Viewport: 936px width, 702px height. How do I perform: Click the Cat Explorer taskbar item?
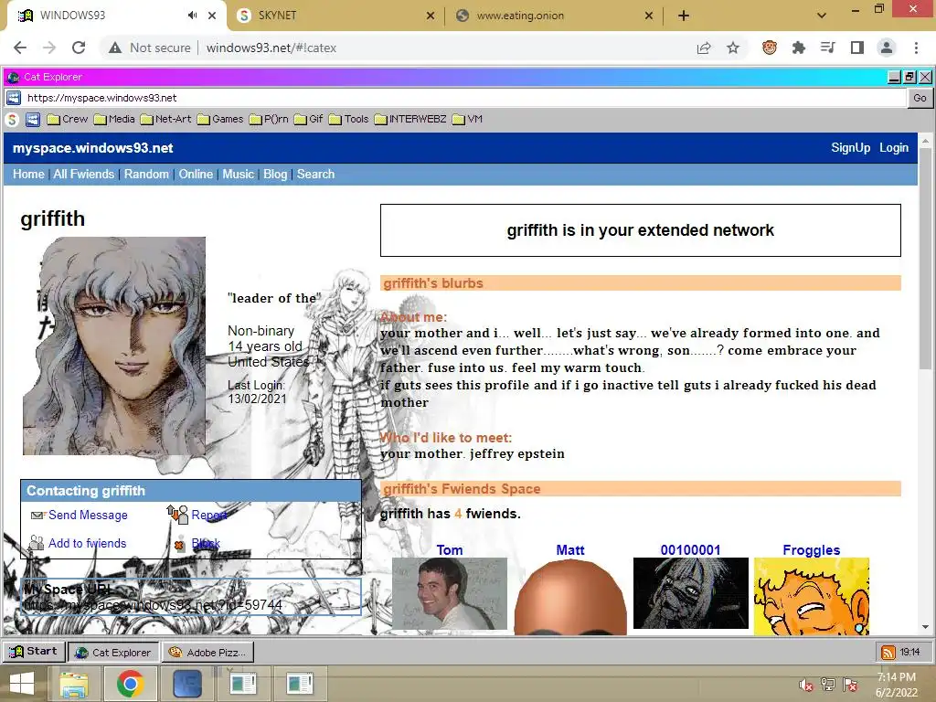pos(113,653)
